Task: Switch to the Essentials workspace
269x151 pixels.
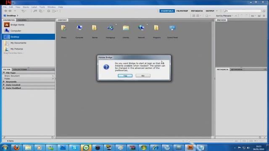Action: (167, 11)
